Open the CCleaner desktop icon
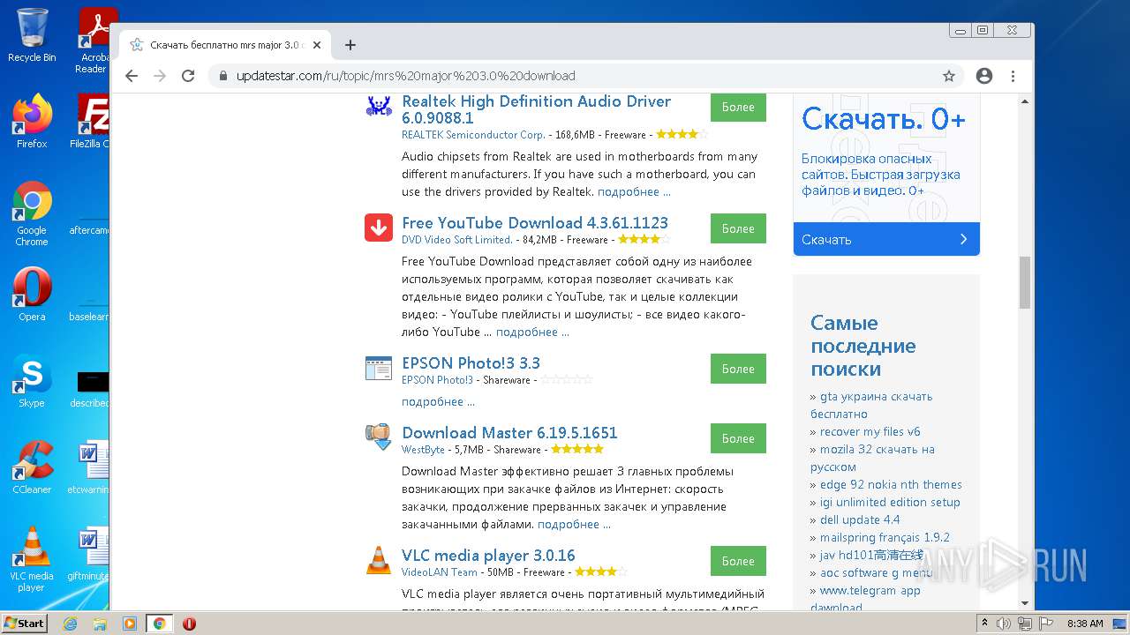Viewport: 1130px width, 635px height. click(x=32, y=467)
